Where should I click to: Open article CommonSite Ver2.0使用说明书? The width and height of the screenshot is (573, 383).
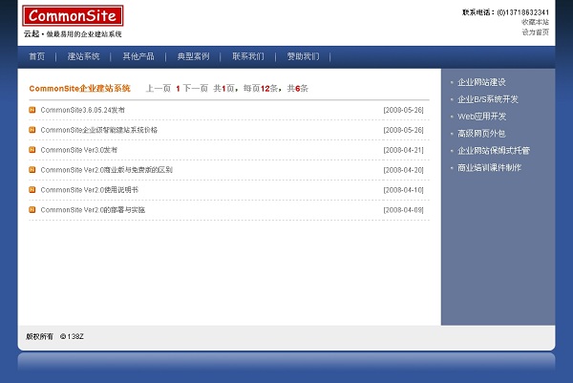pos(90,190)
